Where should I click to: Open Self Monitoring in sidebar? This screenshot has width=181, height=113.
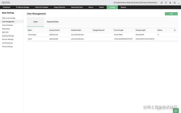click(7, 43)
